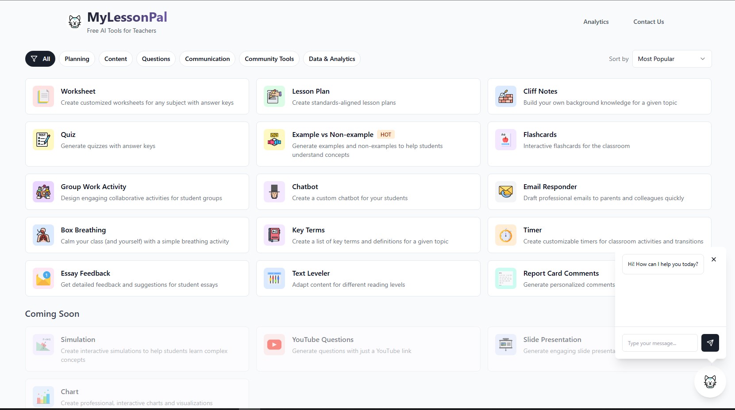The height and width of the screenshot is (410, 735).
Task: Open the Quiz checklist icon
Action: [43, 140]
